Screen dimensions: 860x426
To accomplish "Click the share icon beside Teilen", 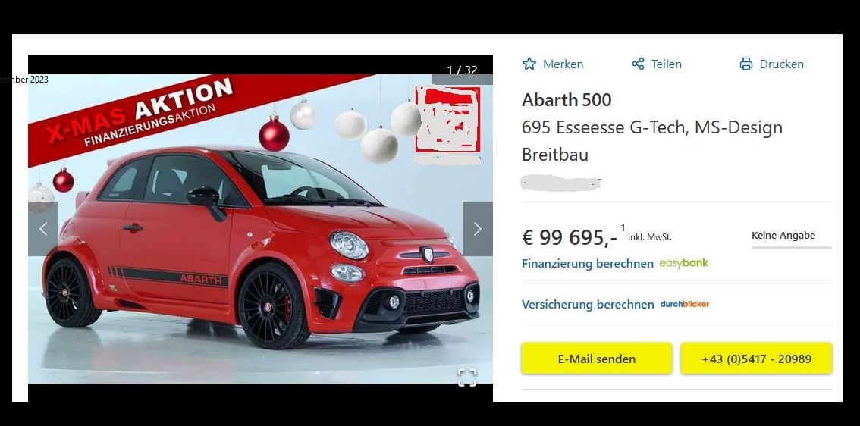I will pos(638,64).
